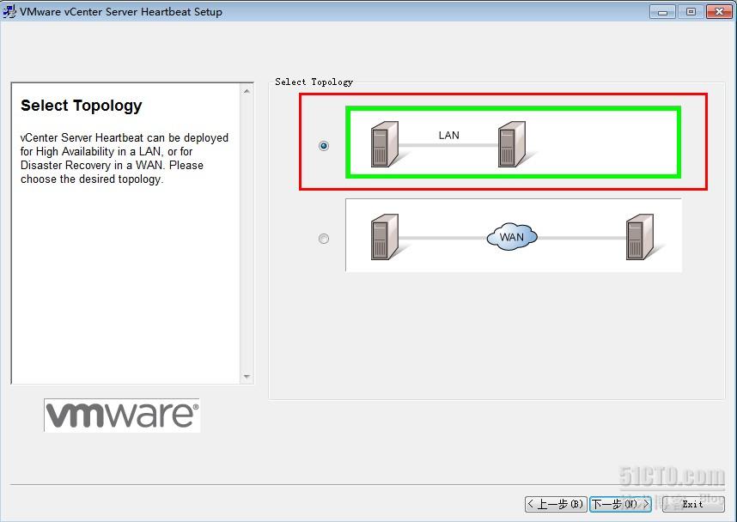Screen dimensions: 737x522
Task: Click the 'Select Topology' heading text
Action: (x=82, y=106)
